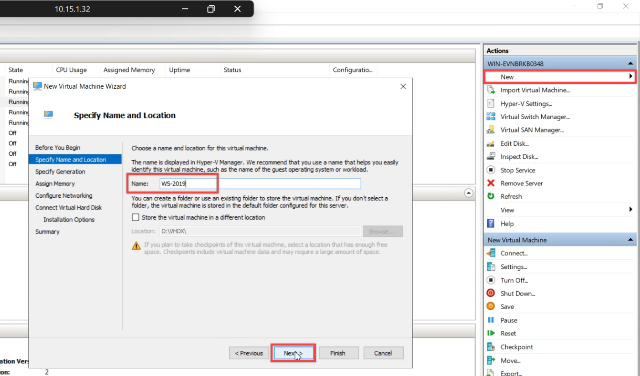Click the orange Save icon
This screenshot has height=376, width=640.
point(491,306)
